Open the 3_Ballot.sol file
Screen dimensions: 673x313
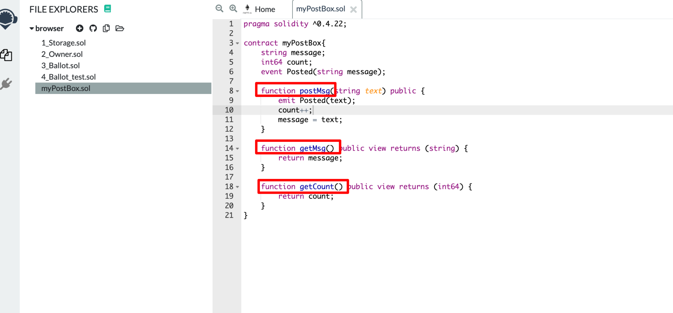(x=60, y=66)
